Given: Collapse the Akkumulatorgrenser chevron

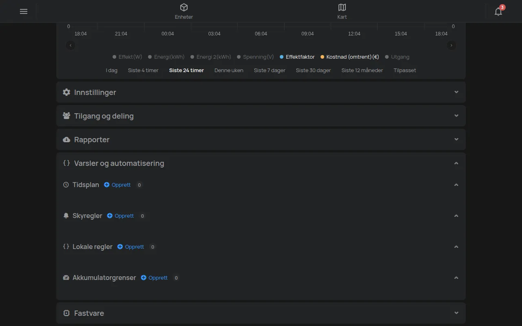Looking at the screenshot, I should pos(456,278).
